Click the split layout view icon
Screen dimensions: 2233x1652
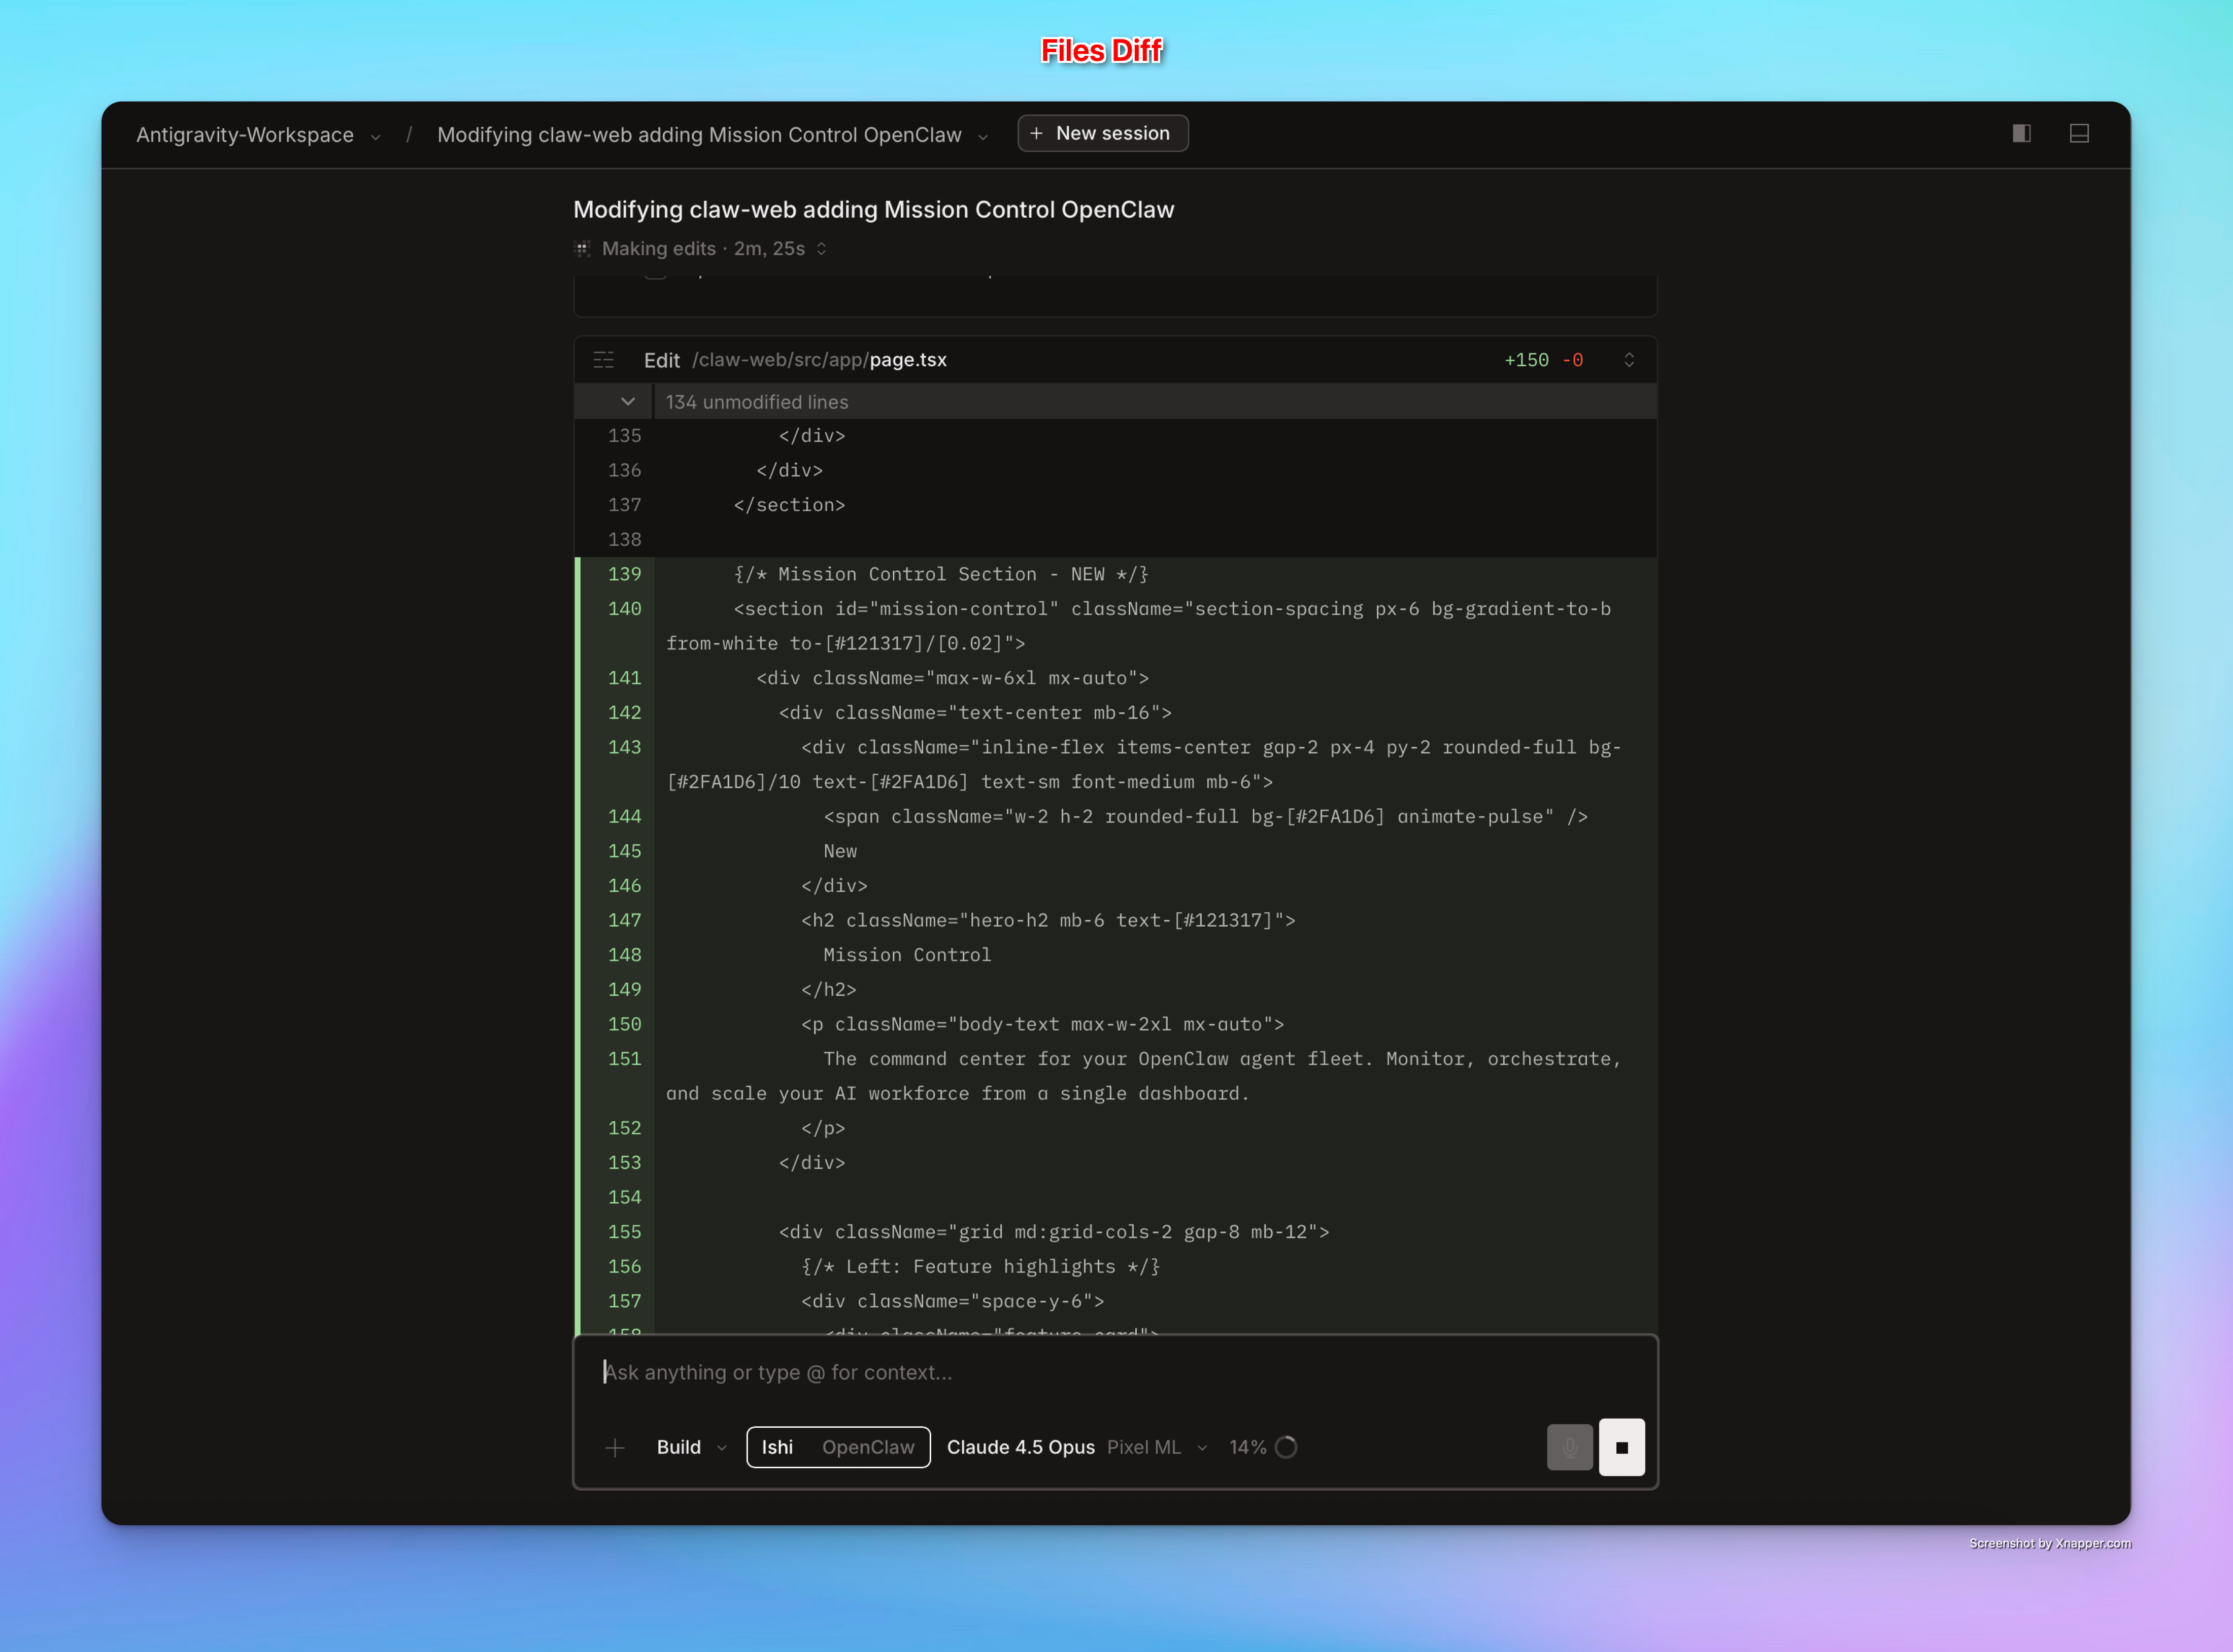[x=2080, y=133]
